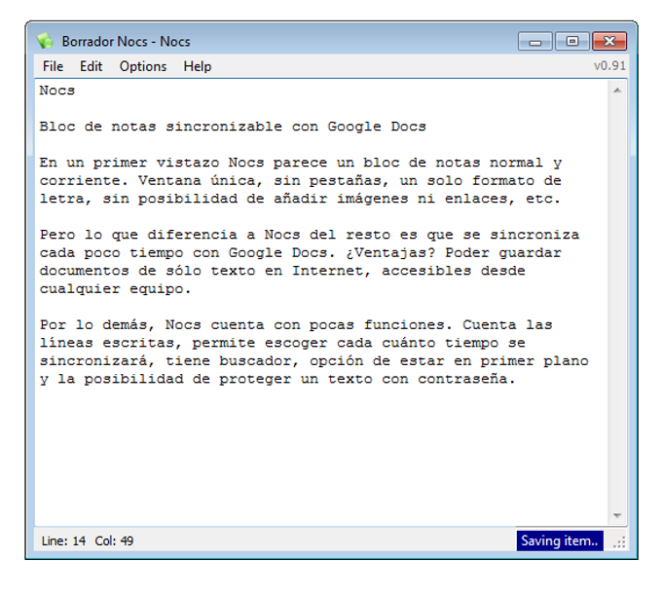This screenshot has width=662, height=596.
Task: Click the word 'Internet,' in the text
Action: [331, 271]
